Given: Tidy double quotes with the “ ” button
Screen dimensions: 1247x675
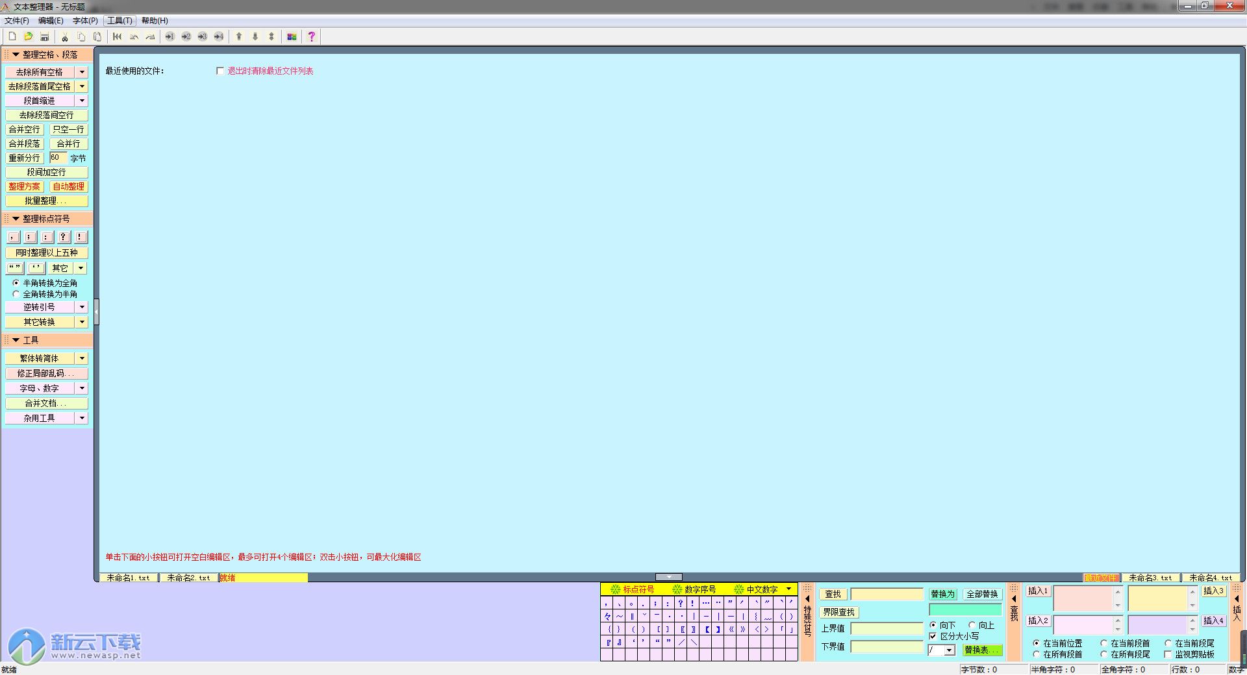Looking at the screenshot, I should (15, 268).
